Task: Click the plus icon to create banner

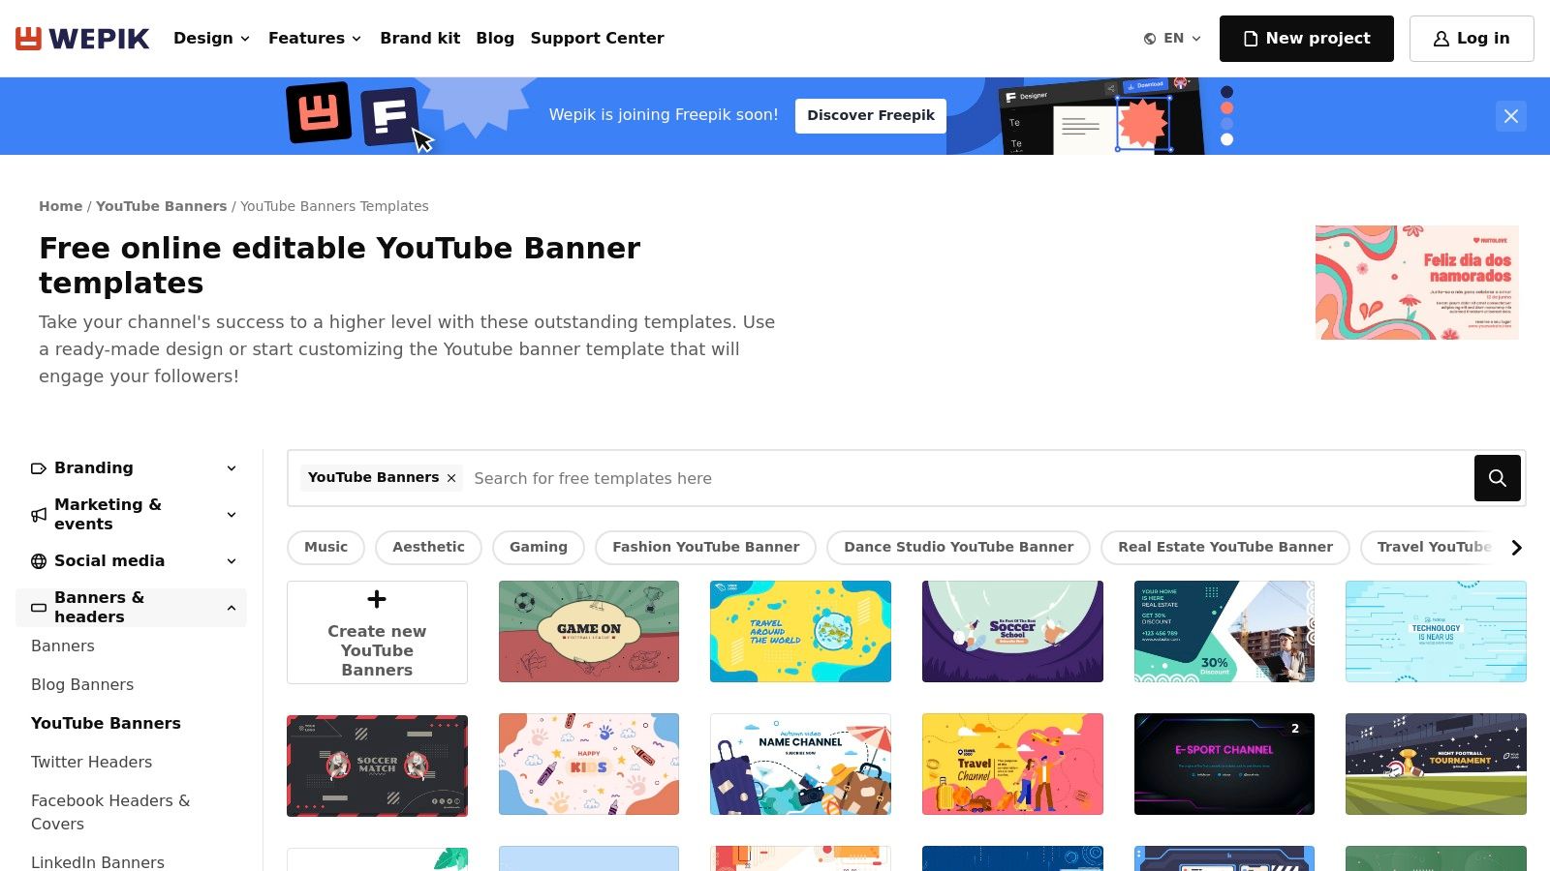Action: 377,599
